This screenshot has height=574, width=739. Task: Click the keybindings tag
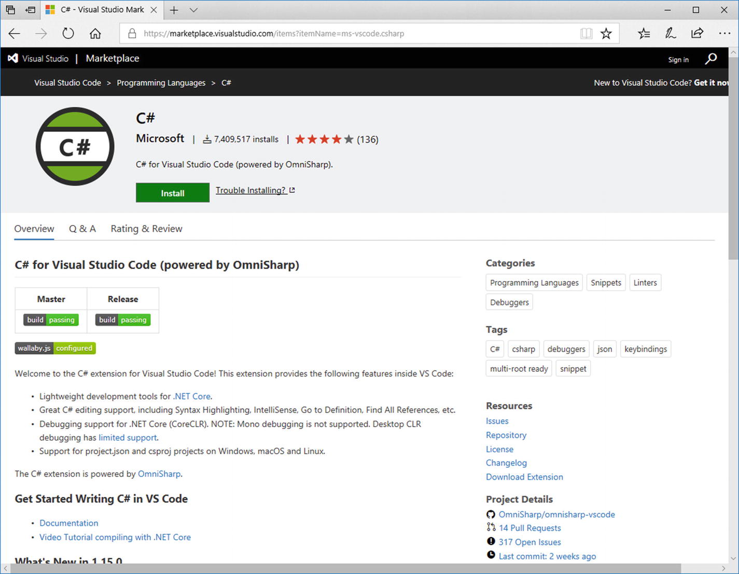[x=646, y=349]
